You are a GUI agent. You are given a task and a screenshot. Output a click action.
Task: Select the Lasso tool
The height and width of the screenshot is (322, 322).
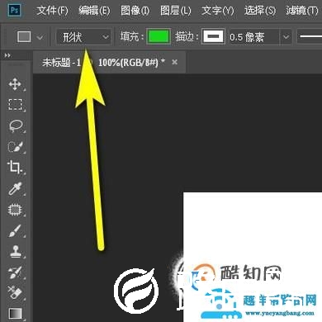15,125
